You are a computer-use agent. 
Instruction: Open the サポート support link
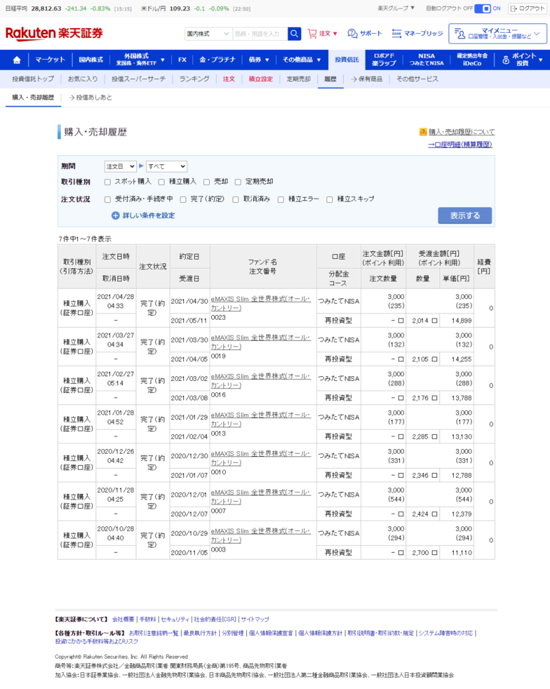365,34
